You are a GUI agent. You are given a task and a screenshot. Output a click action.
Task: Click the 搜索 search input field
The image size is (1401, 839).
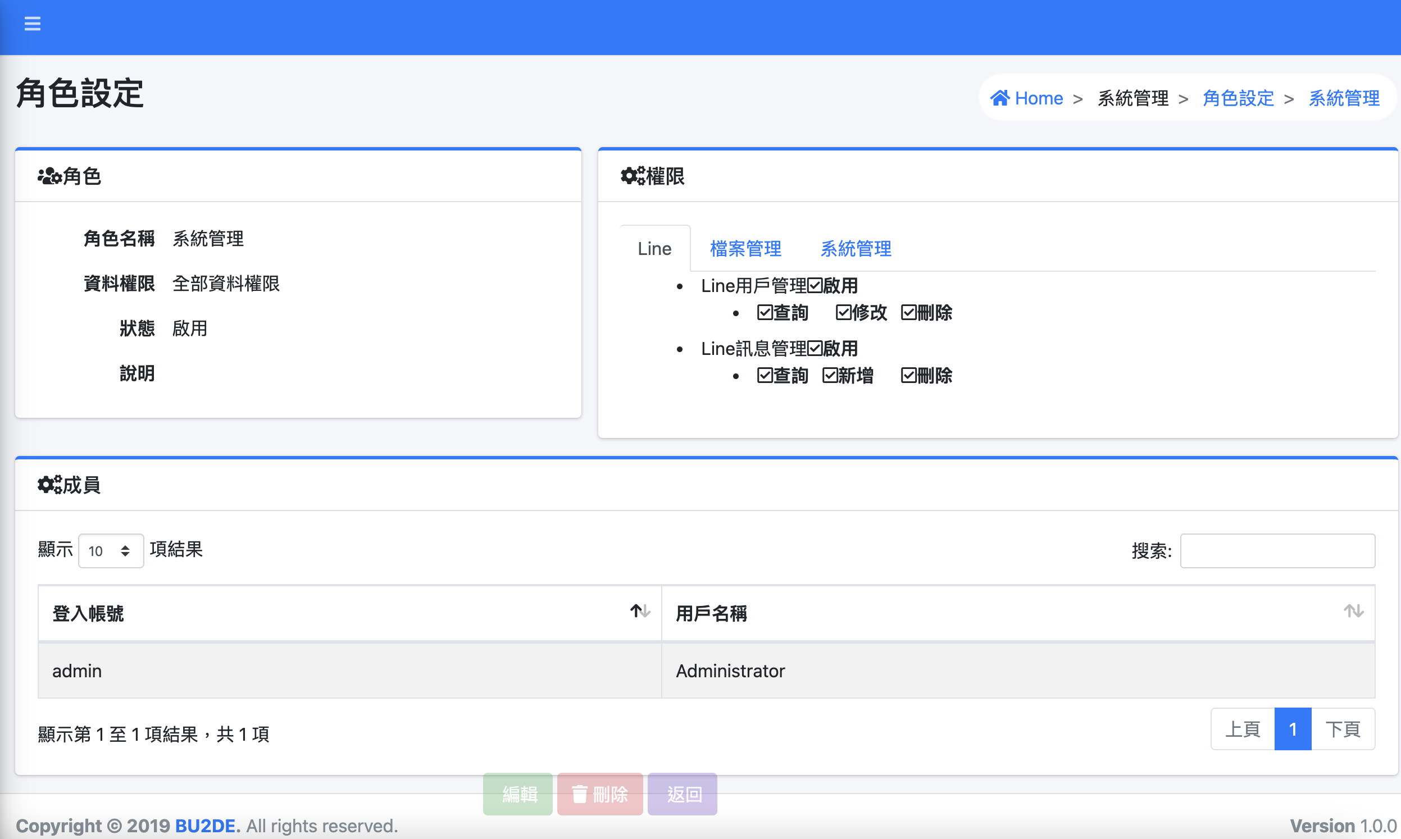pyautogui.click(x=1277, y=551)
